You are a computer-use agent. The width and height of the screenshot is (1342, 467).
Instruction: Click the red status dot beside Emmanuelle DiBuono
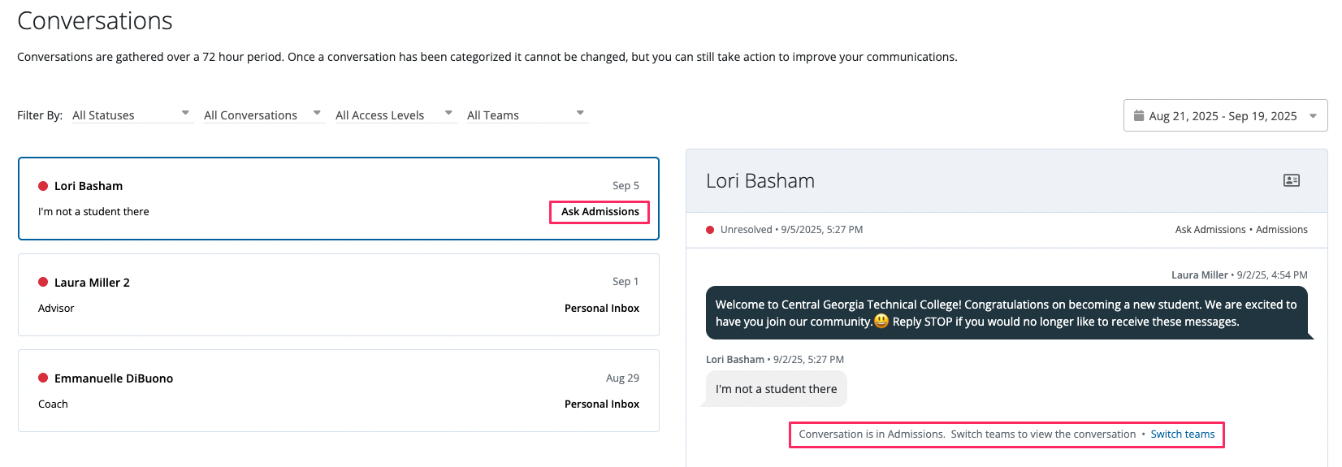43,378
